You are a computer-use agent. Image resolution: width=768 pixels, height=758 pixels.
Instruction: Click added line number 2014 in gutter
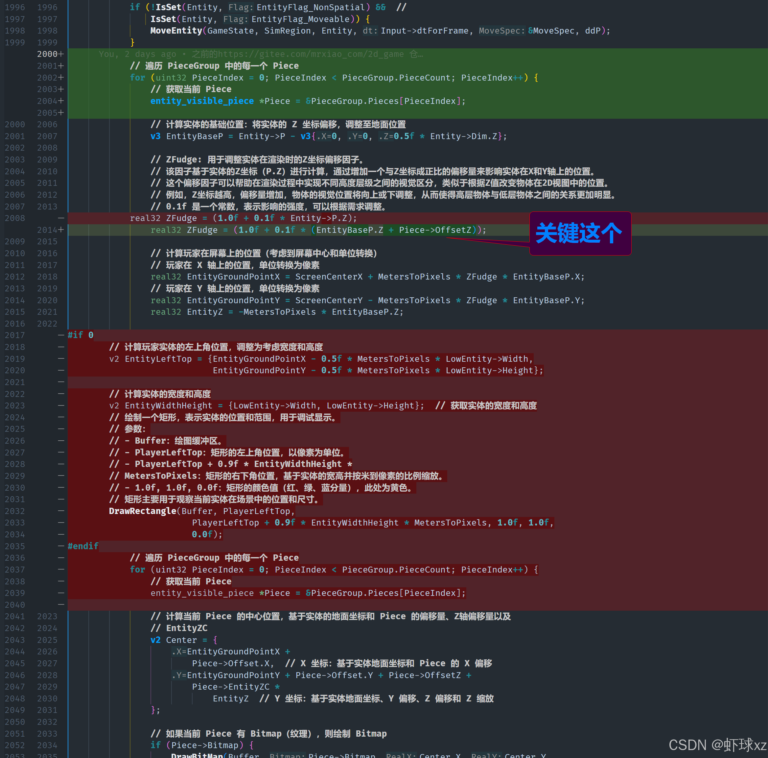tap(47, 230)
